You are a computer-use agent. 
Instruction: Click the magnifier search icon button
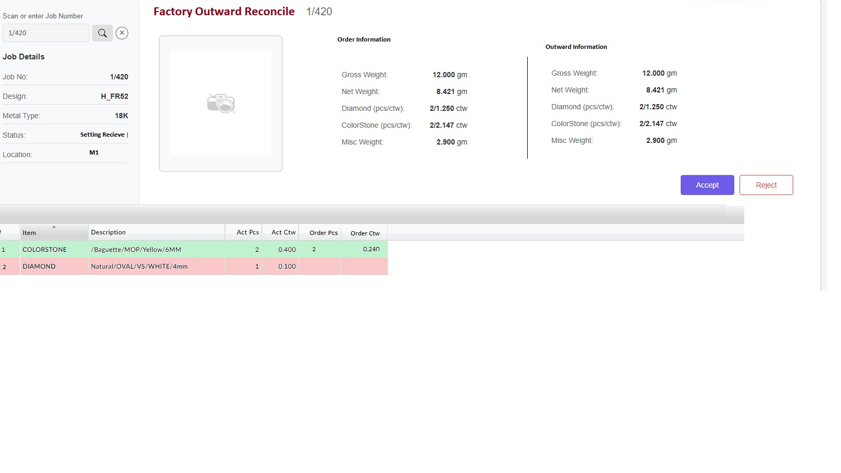click(x=102, y=33)
